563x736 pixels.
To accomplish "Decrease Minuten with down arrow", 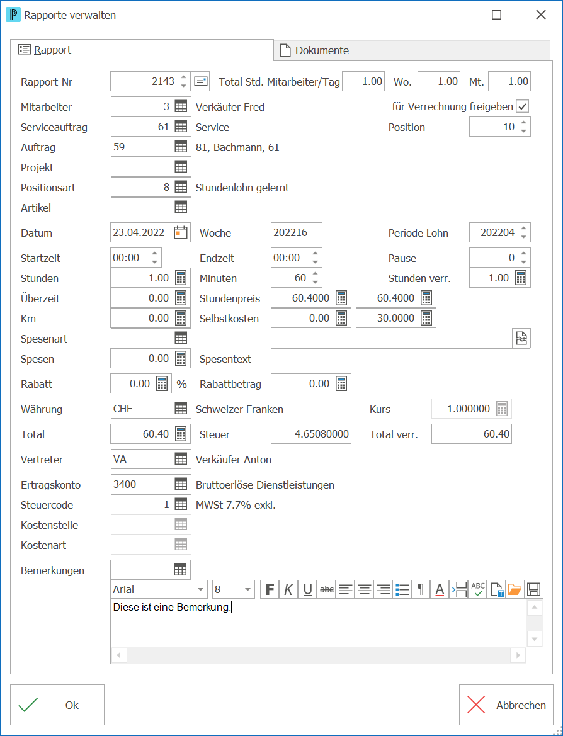I will 315,282.
